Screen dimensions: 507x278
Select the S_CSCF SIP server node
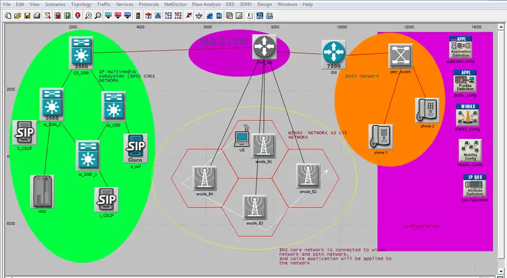tap(25, 133)
